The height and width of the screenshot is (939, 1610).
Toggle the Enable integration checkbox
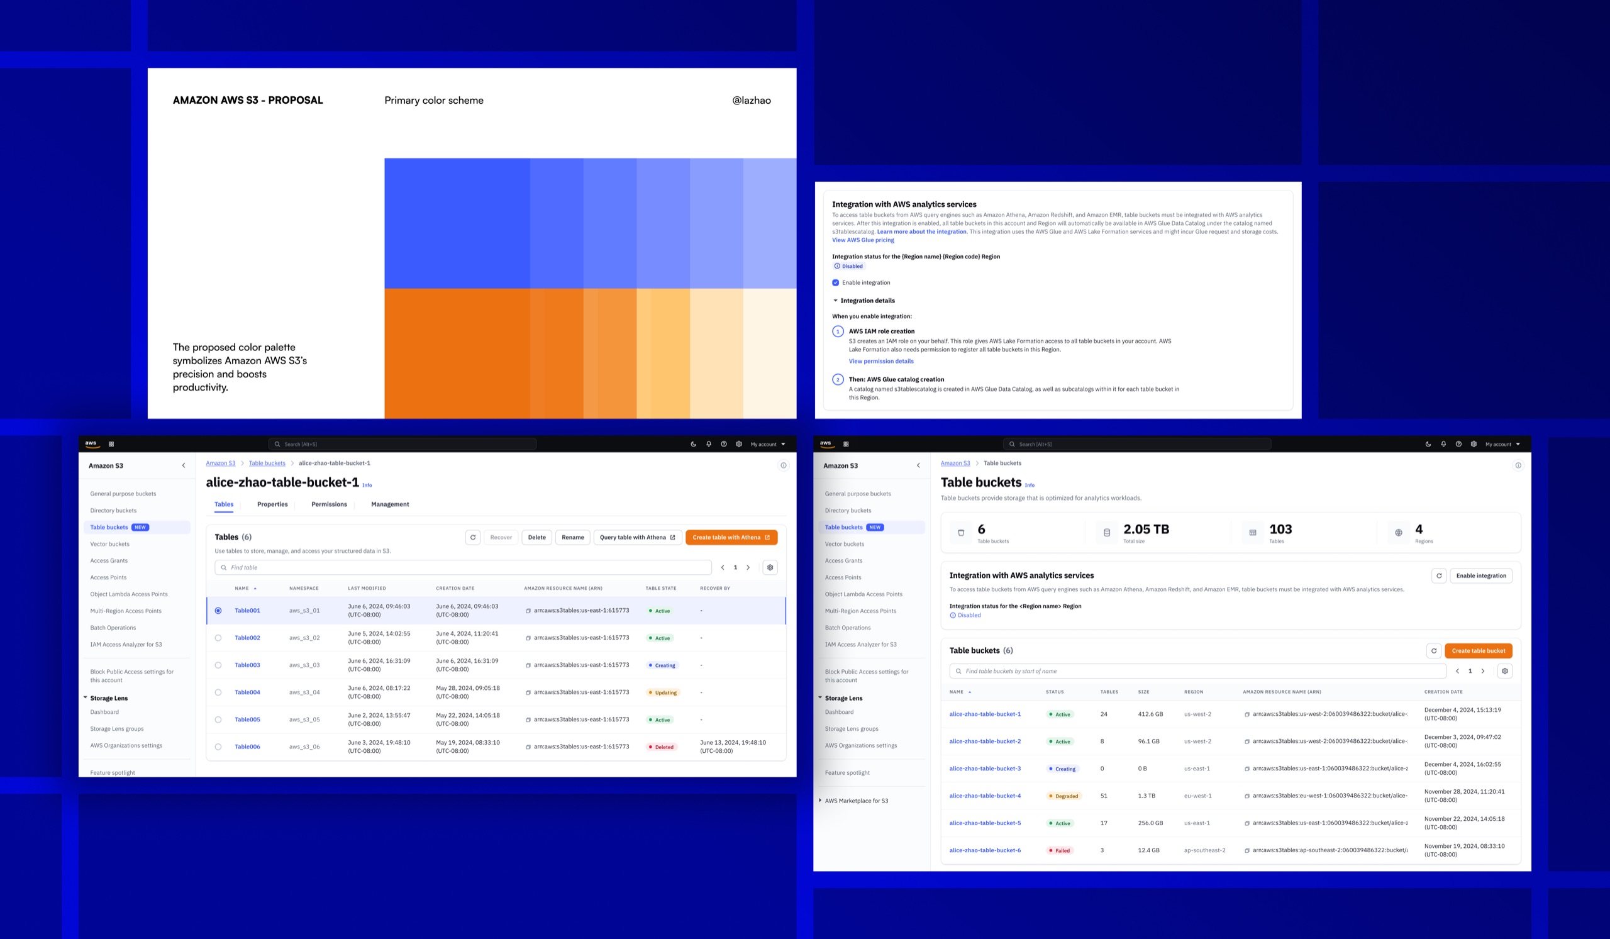[836, 282]
